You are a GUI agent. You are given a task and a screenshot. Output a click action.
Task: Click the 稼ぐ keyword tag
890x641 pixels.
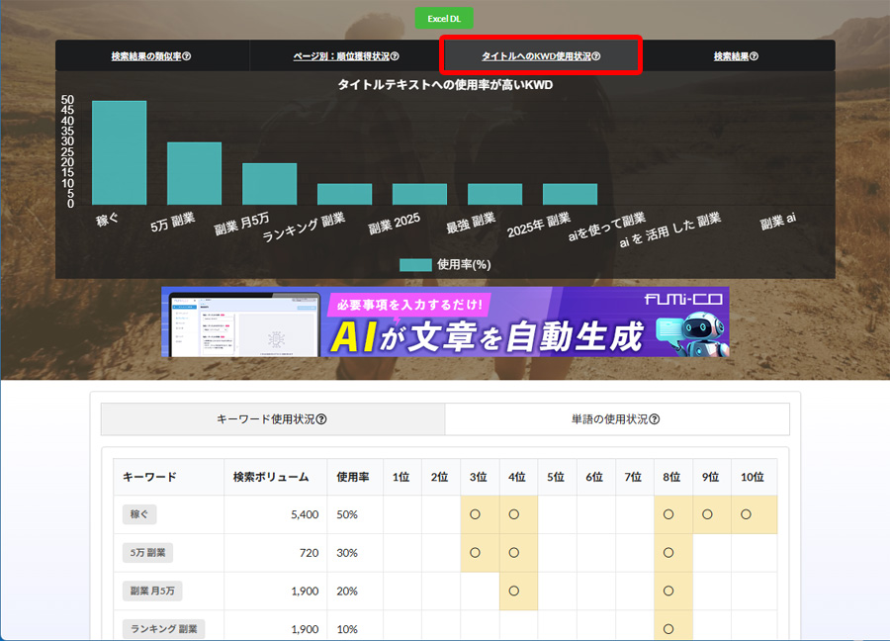click(139, 514)
